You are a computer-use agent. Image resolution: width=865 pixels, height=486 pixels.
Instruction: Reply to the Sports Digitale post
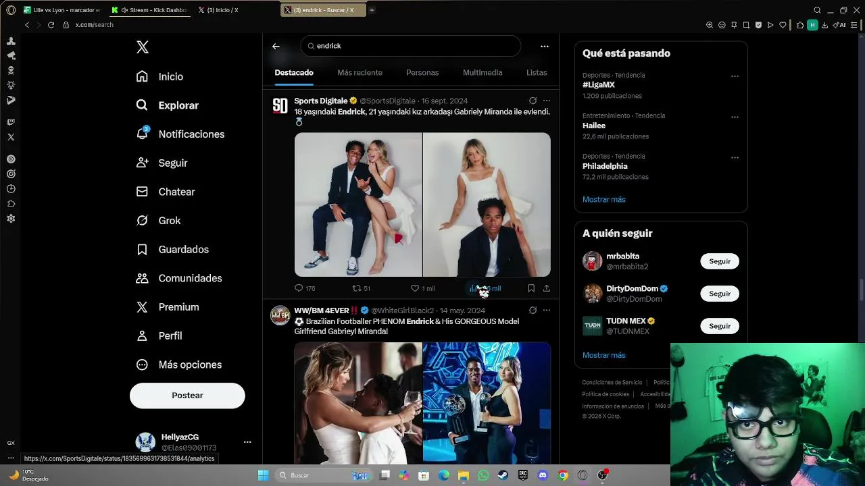point(305,288)
